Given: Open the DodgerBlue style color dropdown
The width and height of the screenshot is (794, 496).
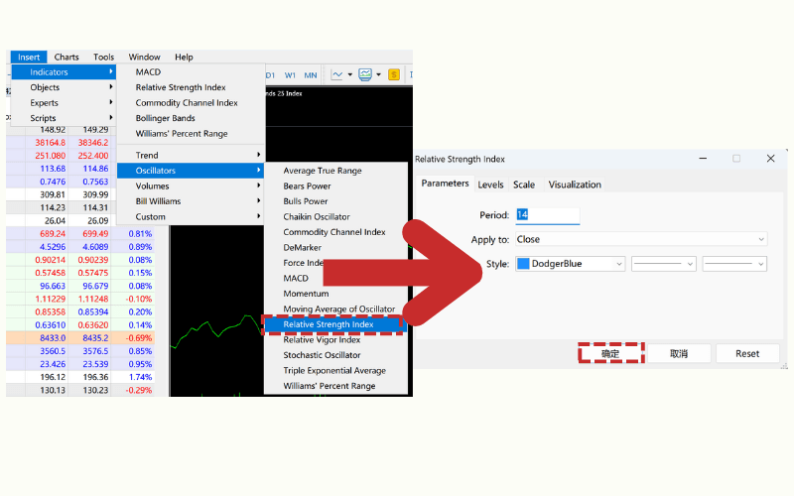Looking at the screenshot, I should pos(570,264).
